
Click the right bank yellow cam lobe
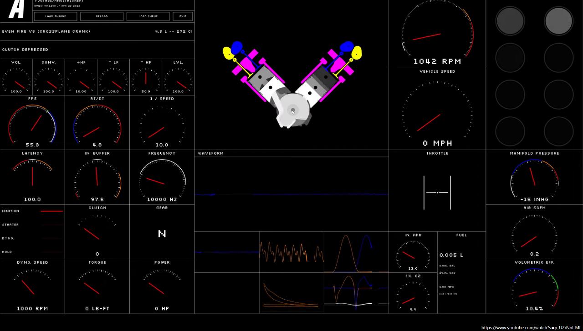(x=357, y=52)
